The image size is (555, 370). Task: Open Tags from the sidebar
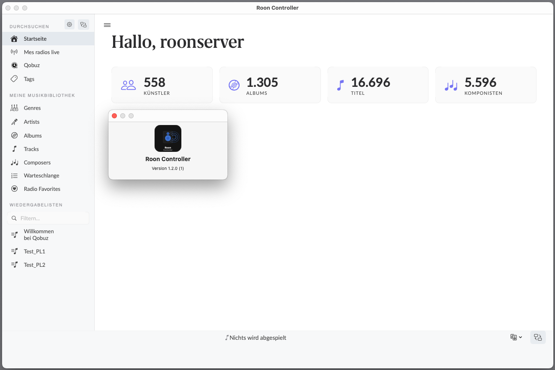pyautogui.click(x=29, y=79)
